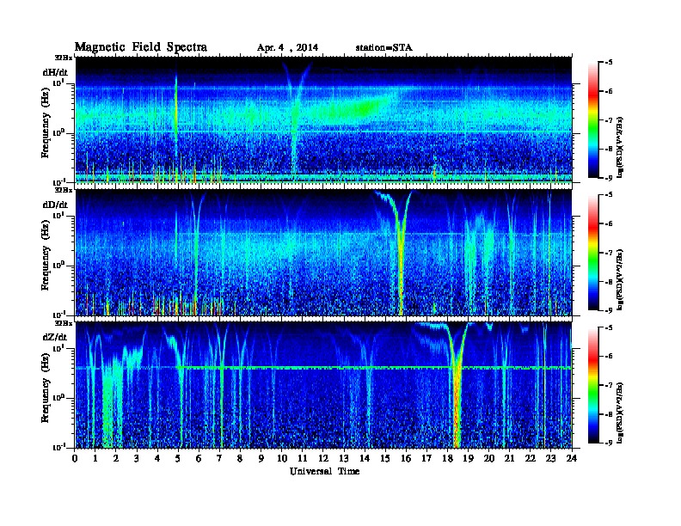
Task: Click the "-9" tick on dH/dt colorbar
Action: coord(609,178)
